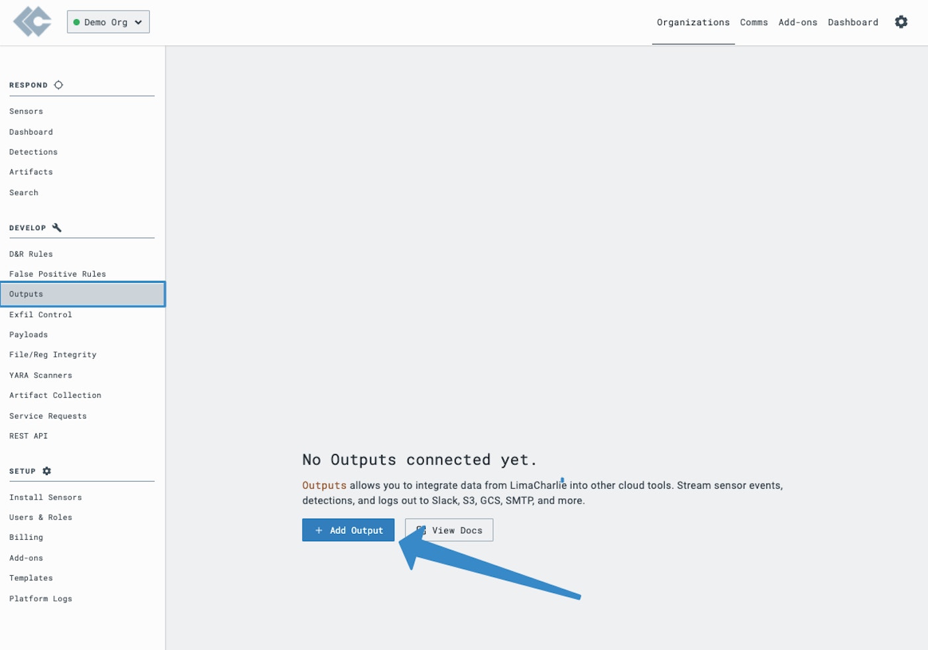The width and height of the screenshot is (928, 650).
Task: Open the Organizations tab
Action: pos(693,23)
